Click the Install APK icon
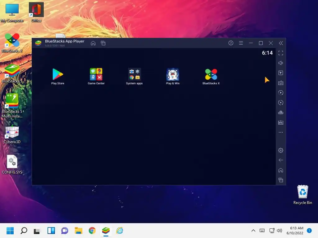318x238 pixels. click(x=281, y=122)
